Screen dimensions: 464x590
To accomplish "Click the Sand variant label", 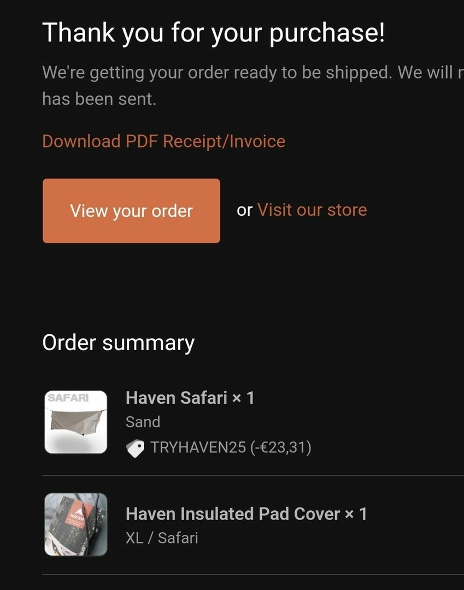I will tap(143, 422).
